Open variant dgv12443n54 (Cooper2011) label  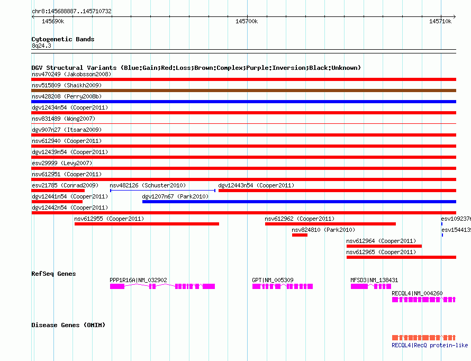click(256, 185)
